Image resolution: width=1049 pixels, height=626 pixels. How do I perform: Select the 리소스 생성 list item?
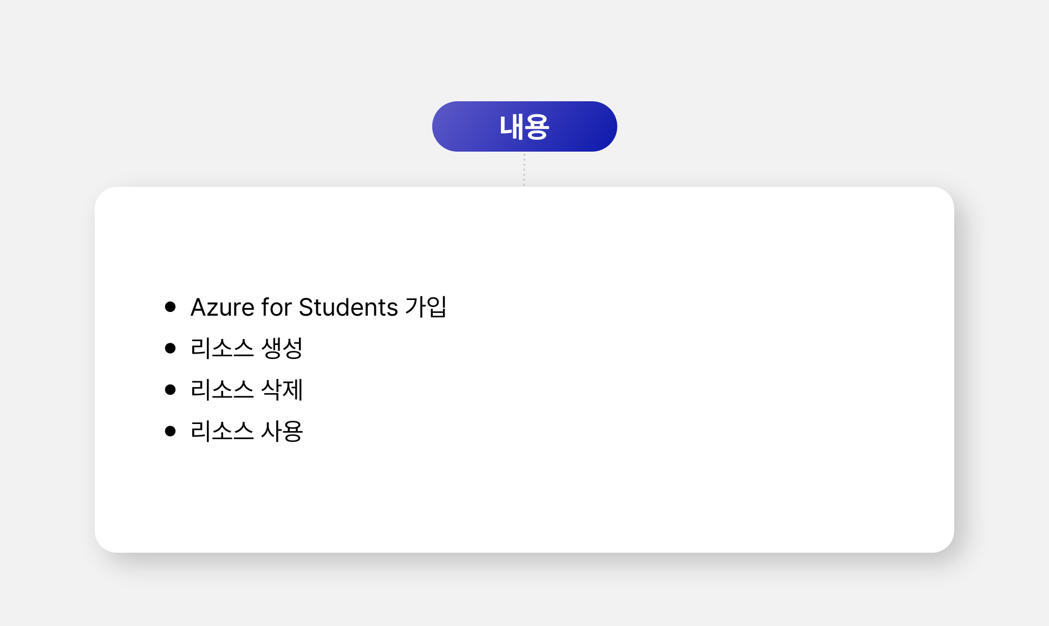pos(246,348)
